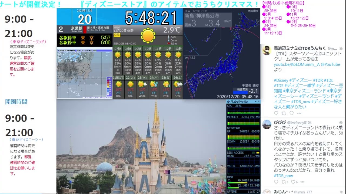Retweet the 舞浜辺ミナミ tweet

(x=284, y=113)
